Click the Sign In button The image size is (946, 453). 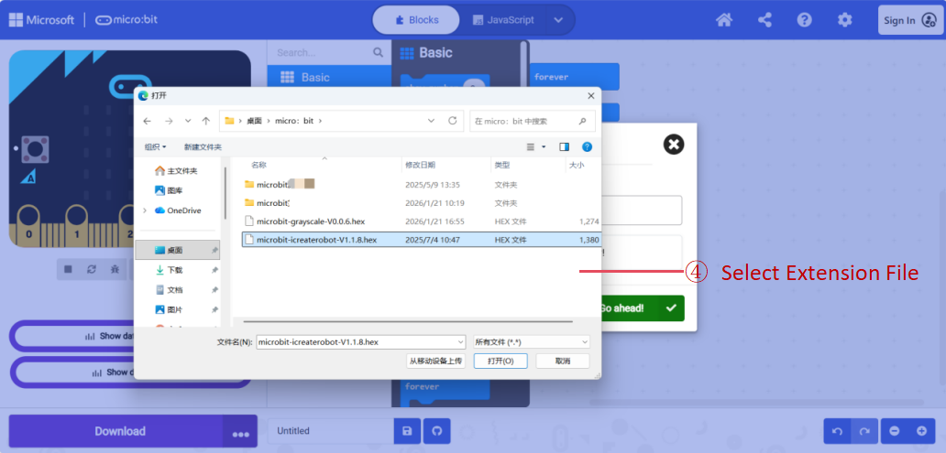coord(910,20)
